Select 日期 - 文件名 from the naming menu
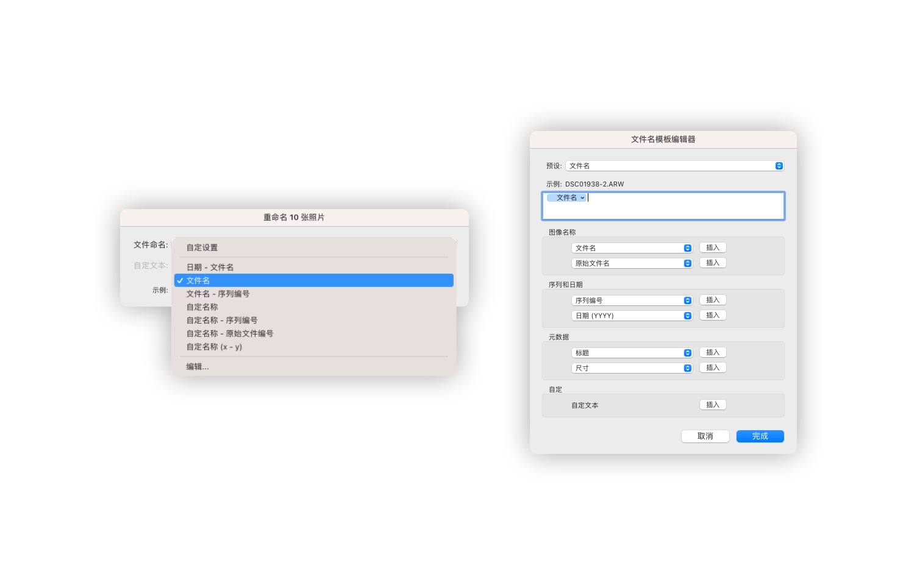 [210, 267]
